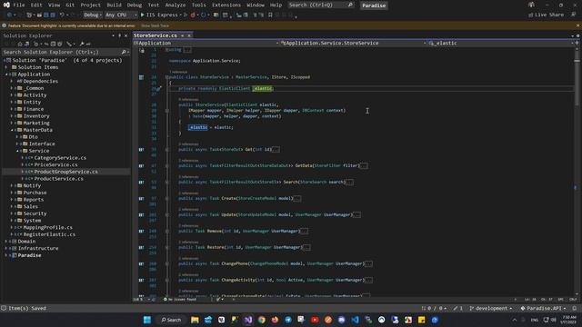Click Show Stack Trace link in info bar
The image size is (582, 327).
pyautogui.click(x=155, y=25)
